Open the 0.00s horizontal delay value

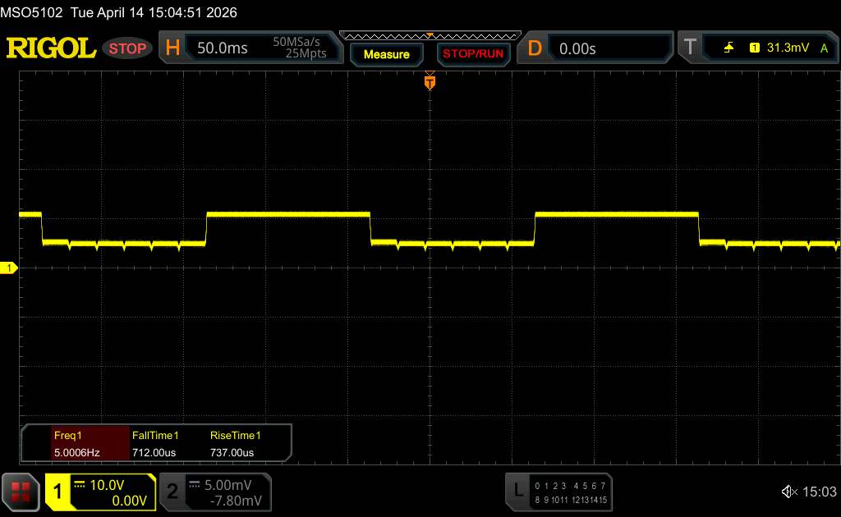[x=577, y=48]
